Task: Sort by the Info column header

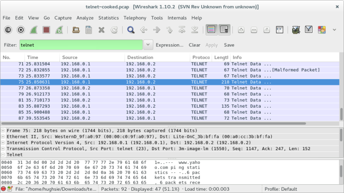Action: tap(285, 57)
